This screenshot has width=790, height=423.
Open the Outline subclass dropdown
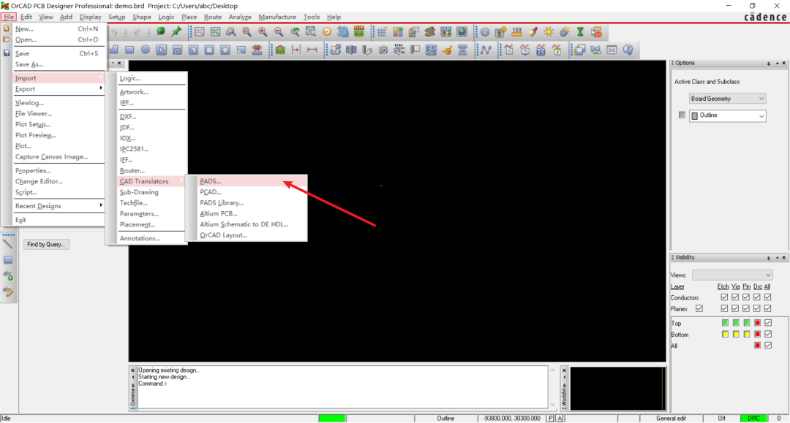[x=728, y=115]
